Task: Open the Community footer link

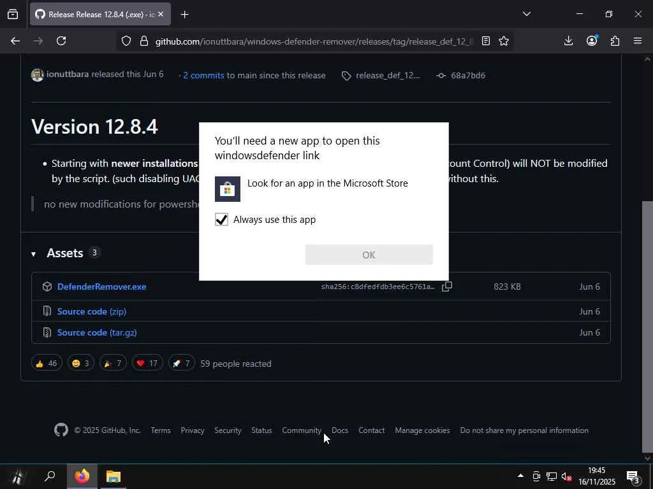Action: 302,430
